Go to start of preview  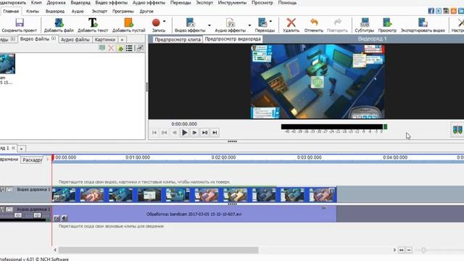154,133
